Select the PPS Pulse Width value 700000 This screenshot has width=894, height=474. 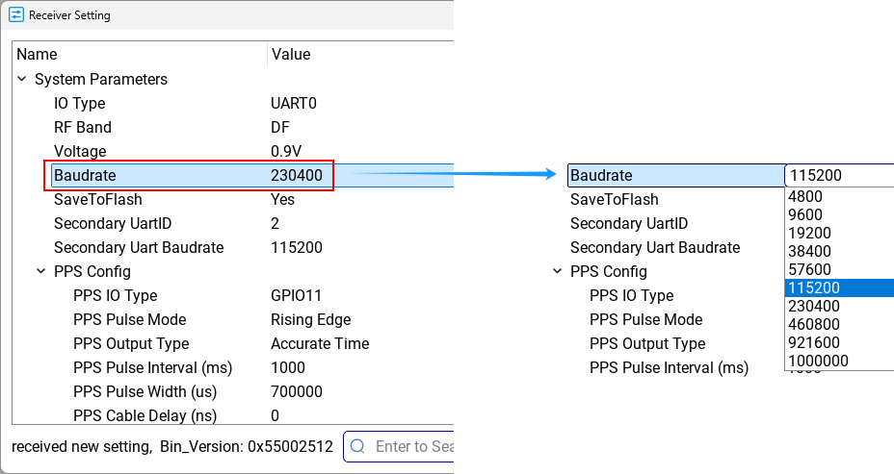297,391
